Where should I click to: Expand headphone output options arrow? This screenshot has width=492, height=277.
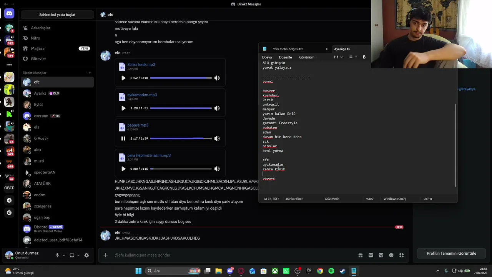click(x=78, y=255)
